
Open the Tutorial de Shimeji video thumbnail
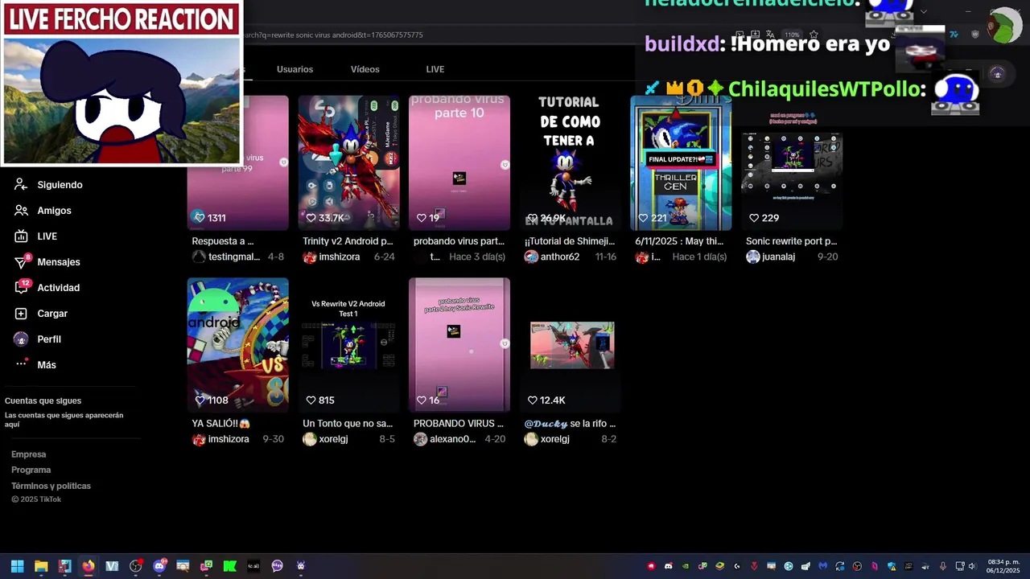[x=570, y=163]
